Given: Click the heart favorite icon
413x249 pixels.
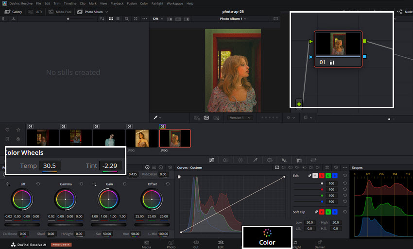Looking at the screenshot, I should pyautogui.click(x=7, y=130).
